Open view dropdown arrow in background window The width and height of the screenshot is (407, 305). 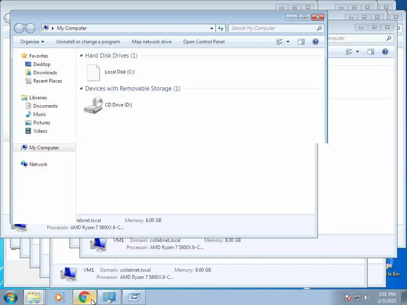(357, 52)
